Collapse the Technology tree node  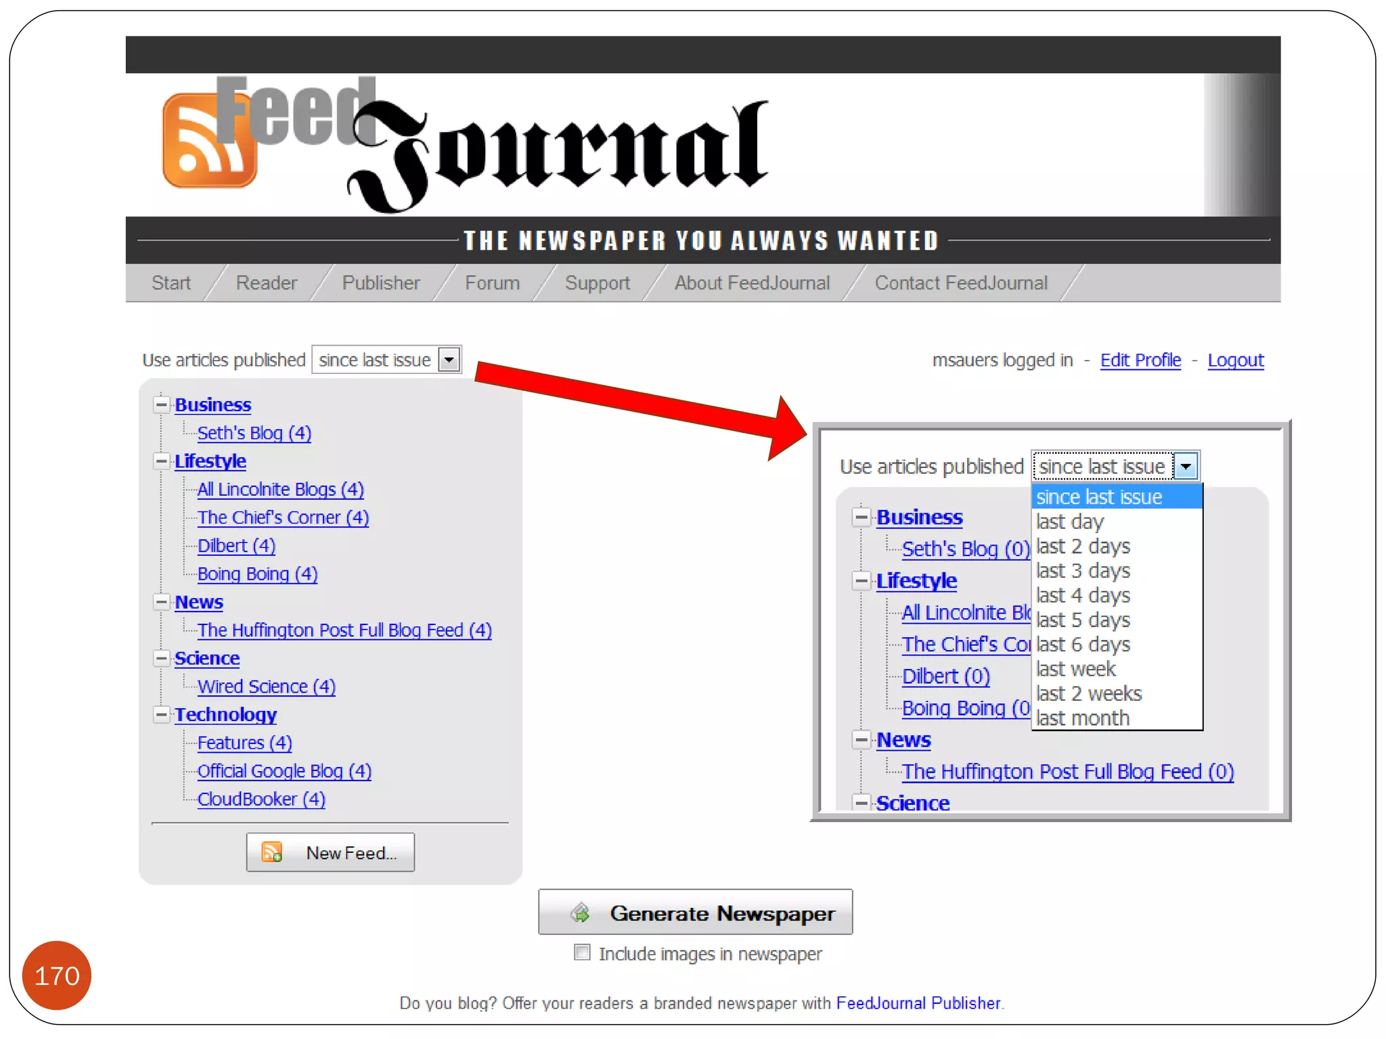tap(161, 714)
